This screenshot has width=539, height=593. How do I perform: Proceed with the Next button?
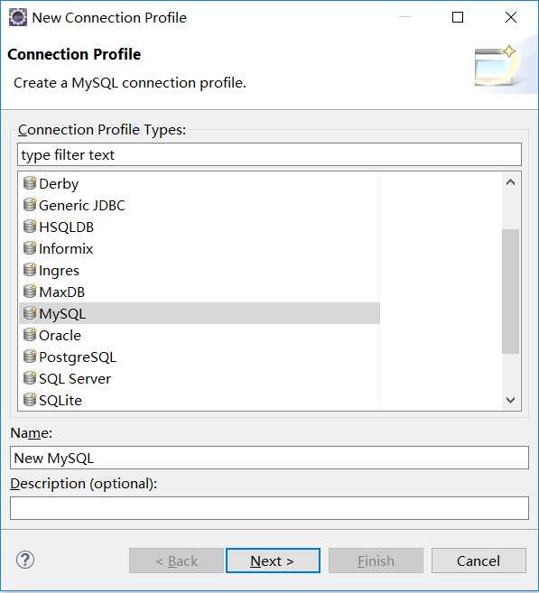(x=273, y=561)
